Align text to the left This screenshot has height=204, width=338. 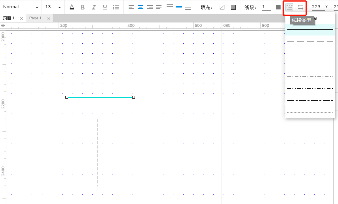131,7
